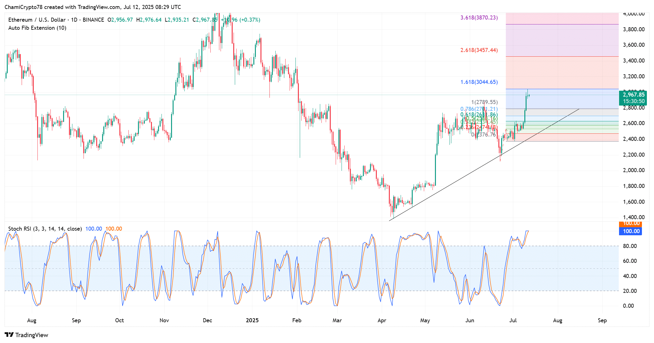Image resolution: width=654 pixels, height=343 pixels.
Task: Click the 2025 label on the time axis
Action: coord(253,320)
